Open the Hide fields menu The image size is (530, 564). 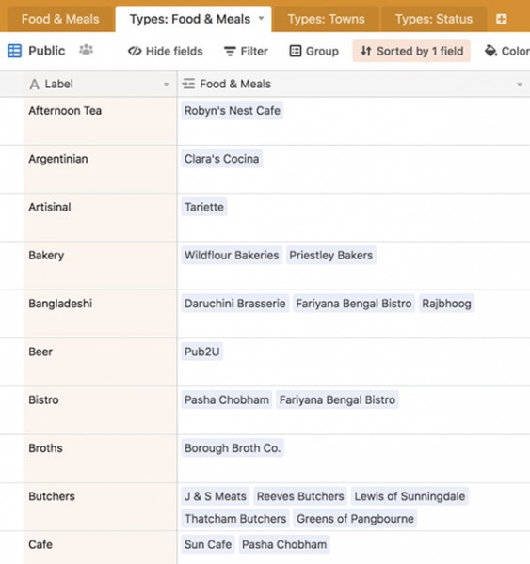166,51
